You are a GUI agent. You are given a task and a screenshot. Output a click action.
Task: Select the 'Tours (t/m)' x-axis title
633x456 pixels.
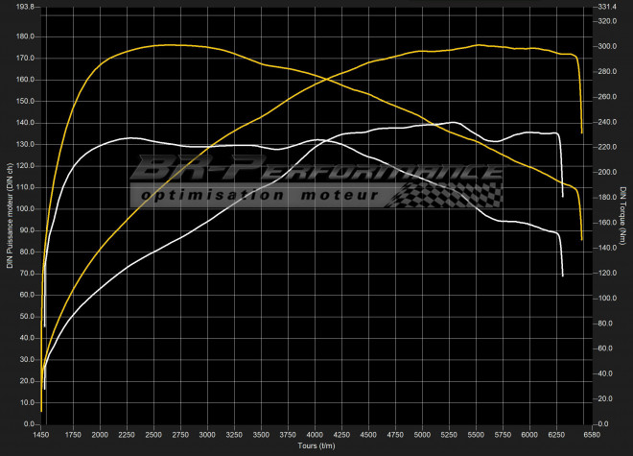click(315, 445)
